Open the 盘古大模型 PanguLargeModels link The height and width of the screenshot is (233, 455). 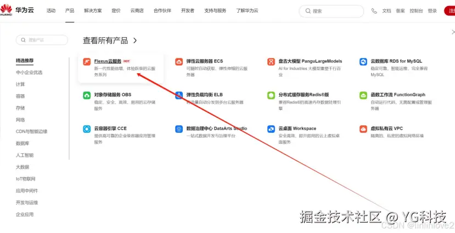click(x=310, y=61)
